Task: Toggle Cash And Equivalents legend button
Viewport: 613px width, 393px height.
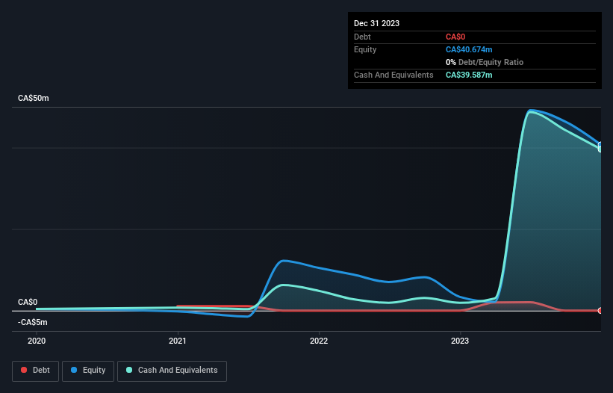Action: pos(172,371)
